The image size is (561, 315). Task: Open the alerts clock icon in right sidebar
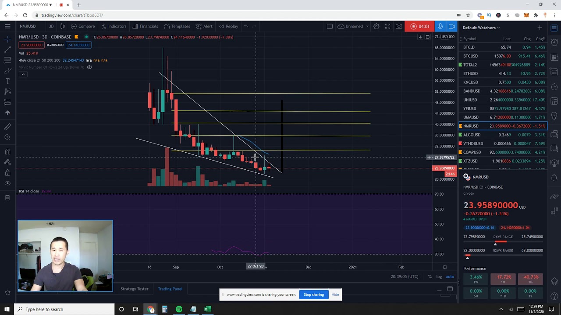click(x=554, y=42)
